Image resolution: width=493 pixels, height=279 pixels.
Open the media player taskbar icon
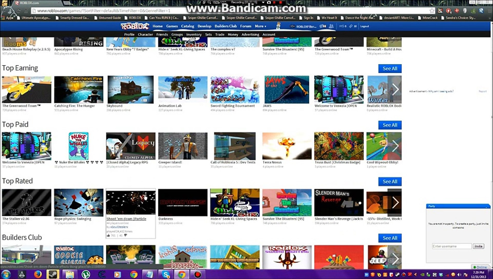117,274
